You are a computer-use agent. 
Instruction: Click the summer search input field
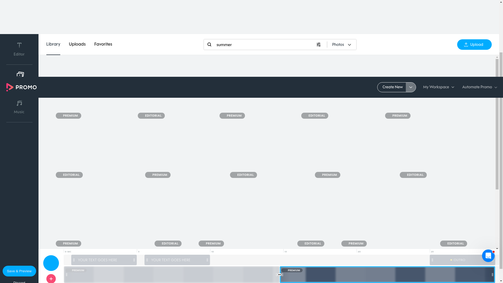(265, 45)
